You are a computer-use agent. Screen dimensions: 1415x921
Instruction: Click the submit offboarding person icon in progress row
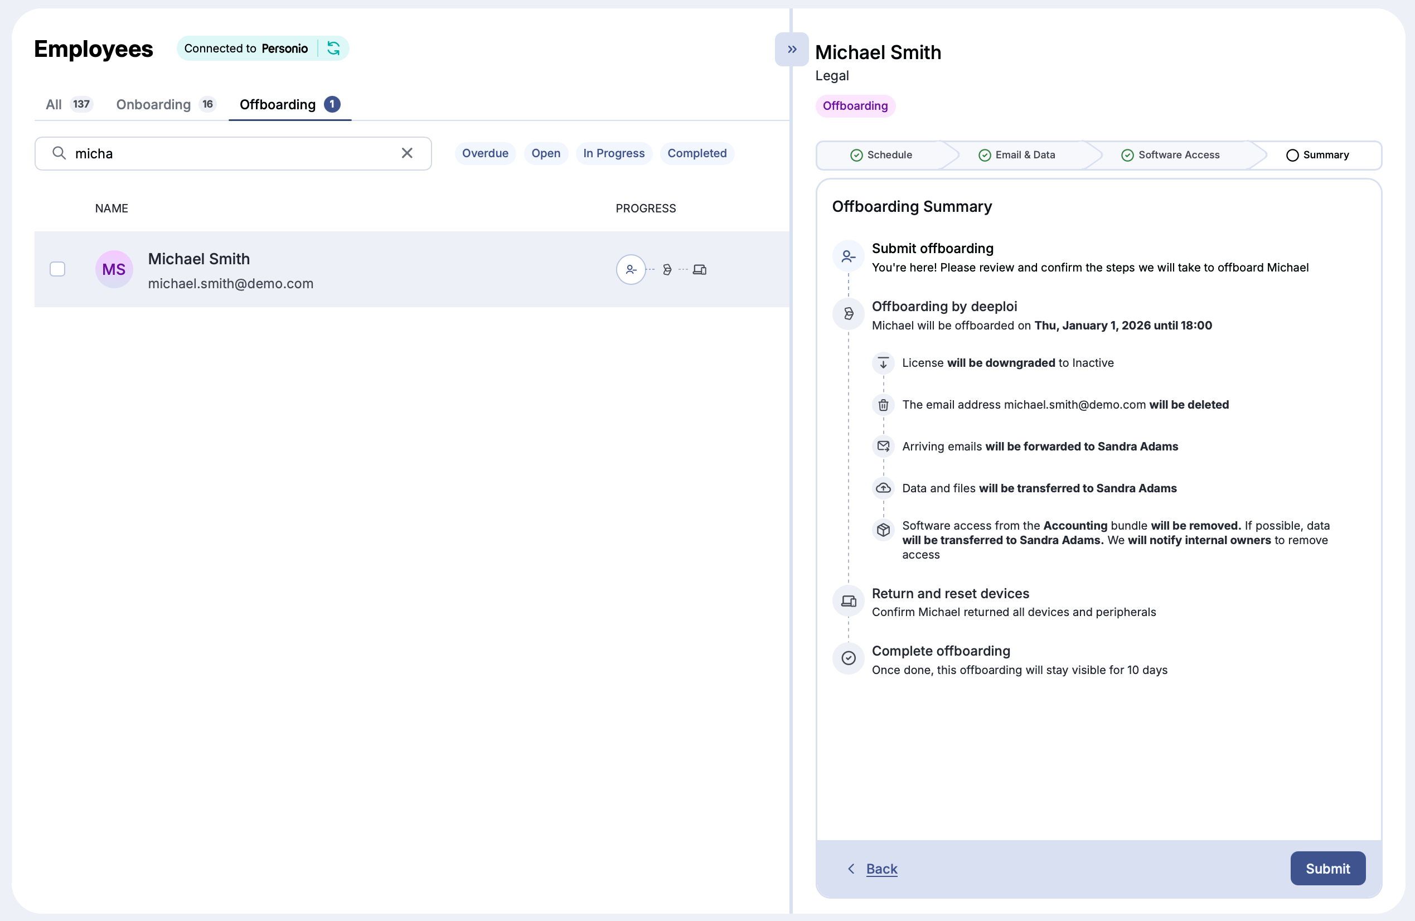point(631,269)
